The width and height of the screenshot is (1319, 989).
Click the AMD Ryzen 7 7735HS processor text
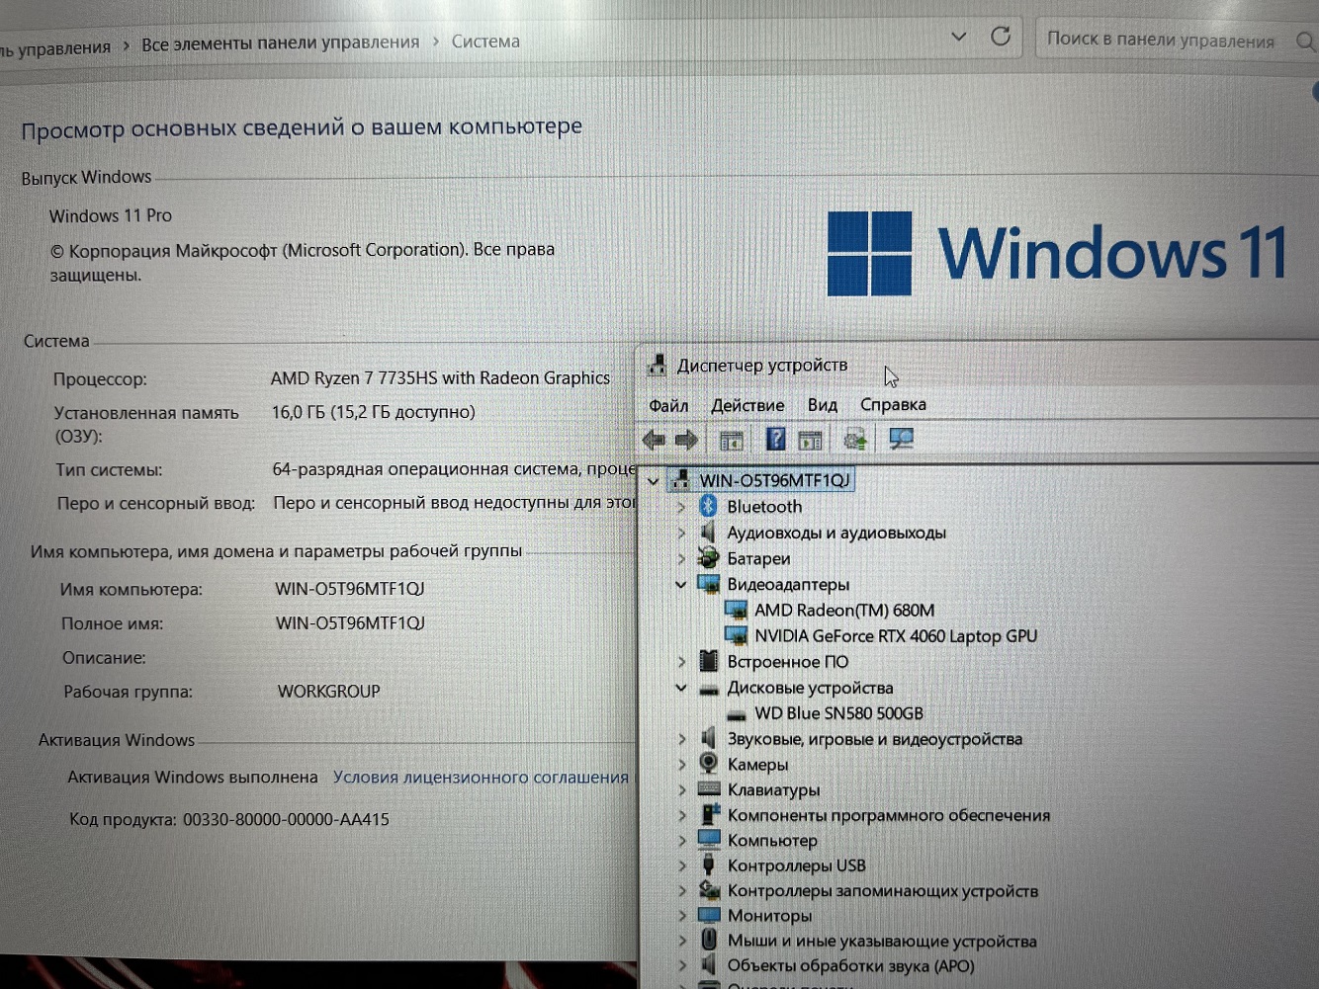440,378
